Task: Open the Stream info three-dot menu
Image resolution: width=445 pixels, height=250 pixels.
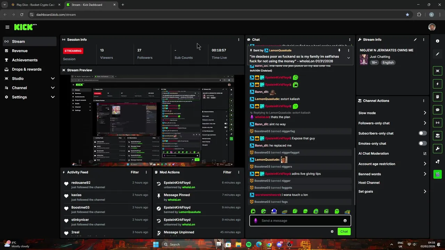Action: coord(423,40)
